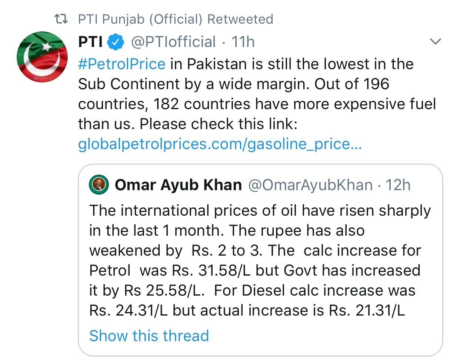Open the @PTIofficial handle
This screenshot has height=357, width=457.
[x=173, y=42]
